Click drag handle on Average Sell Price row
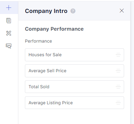134x124 pixels. point(118,71)
